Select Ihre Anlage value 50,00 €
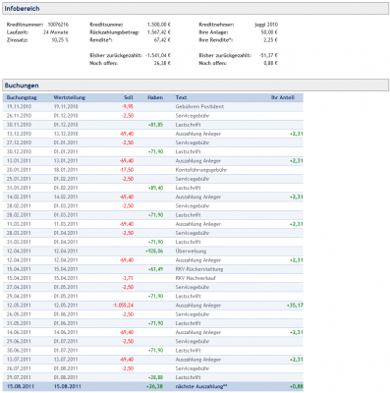 click(x=269, y=32)
